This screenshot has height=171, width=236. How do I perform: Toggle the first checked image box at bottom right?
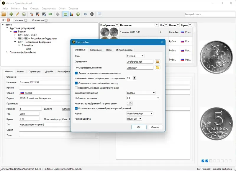203,161
